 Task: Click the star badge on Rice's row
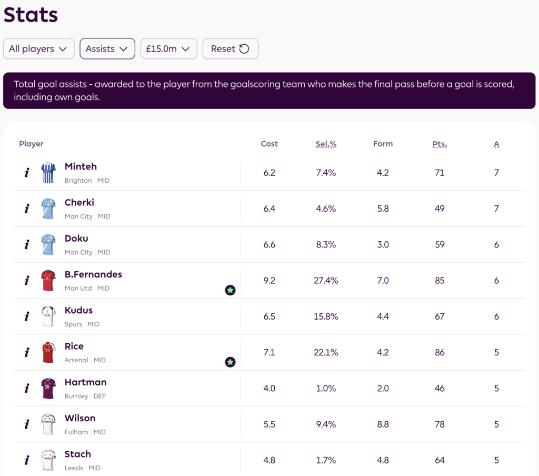[230, 362]
